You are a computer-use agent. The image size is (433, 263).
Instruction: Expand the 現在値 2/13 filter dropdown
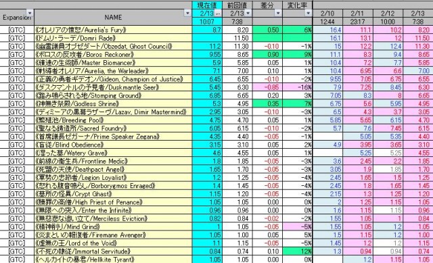218,14
